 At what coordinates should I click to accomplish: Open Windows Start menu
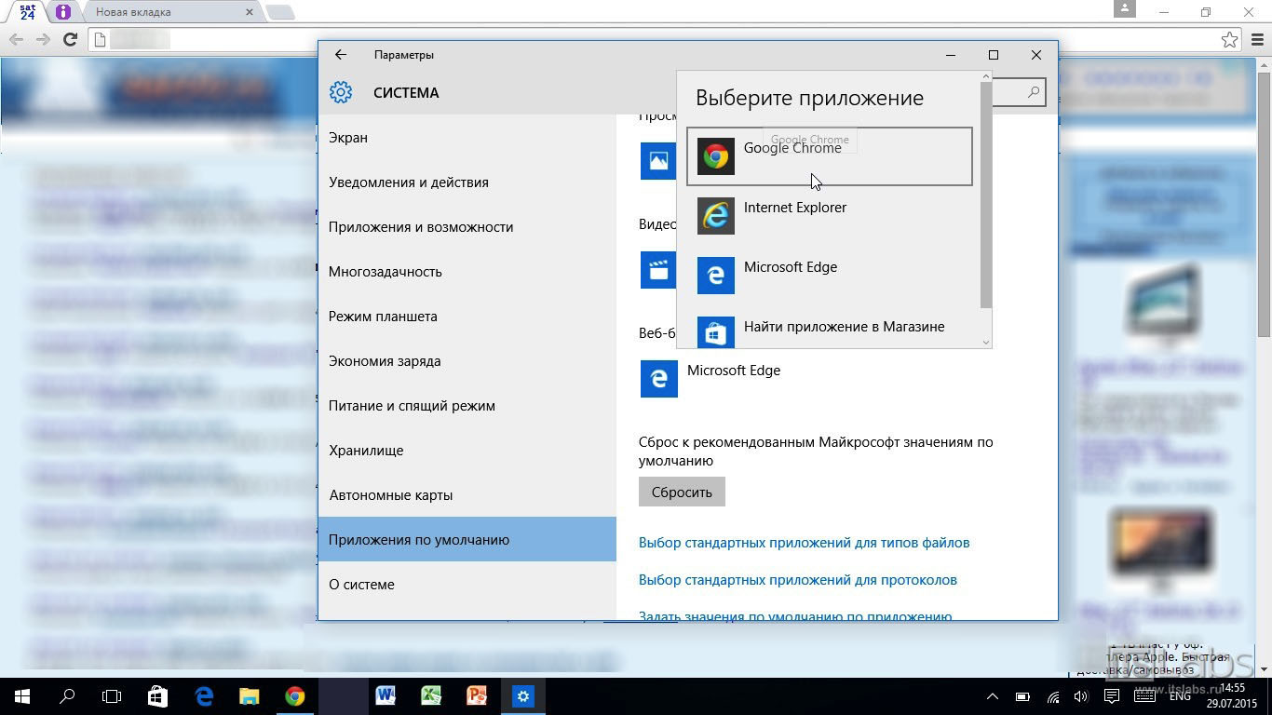point(22,695)
